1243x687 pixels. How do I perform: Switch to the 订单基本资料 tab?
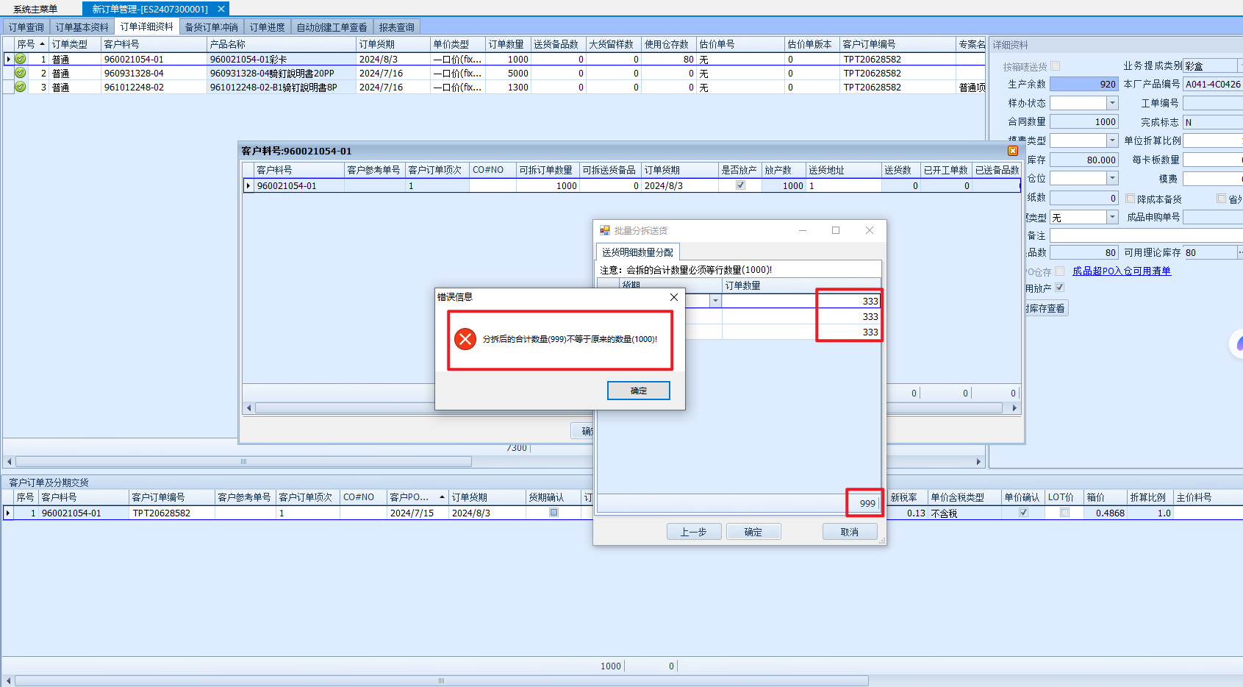tap(82, 27)
